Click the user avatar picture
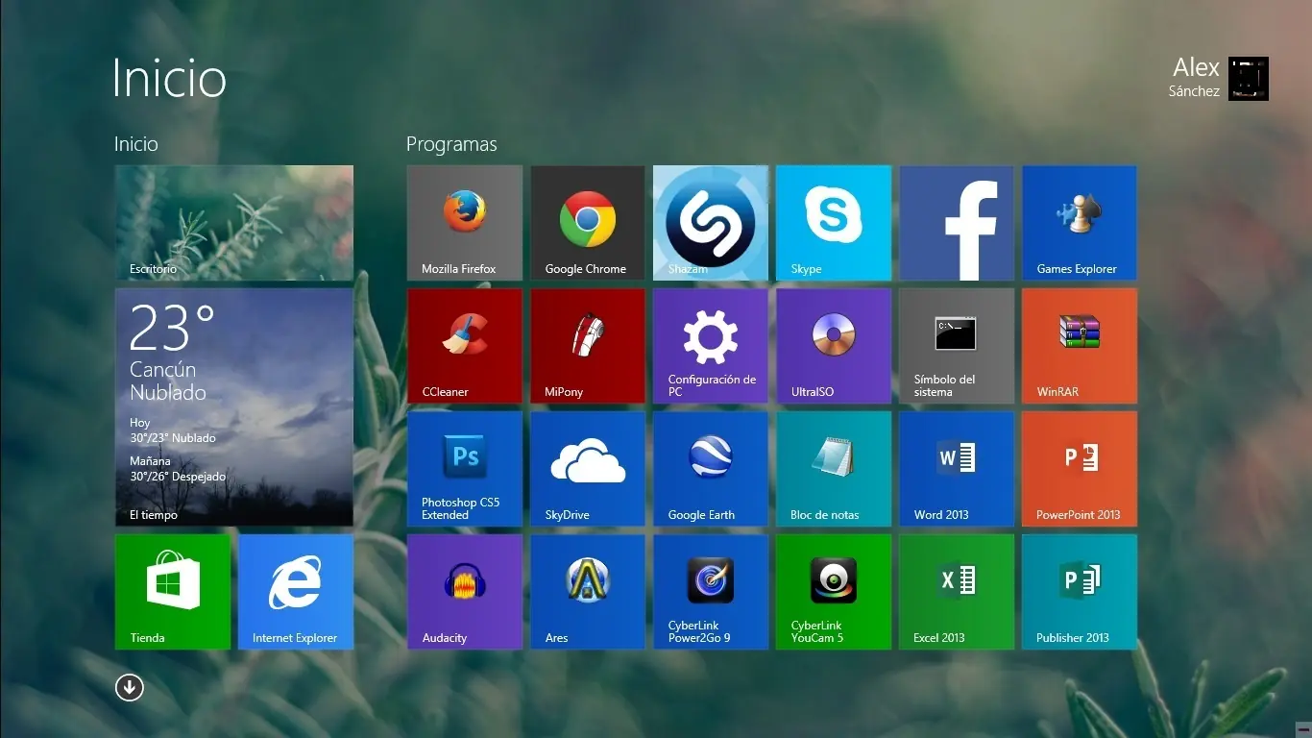The height and width of the screenshot is (738, 1312). [1249, 79]
